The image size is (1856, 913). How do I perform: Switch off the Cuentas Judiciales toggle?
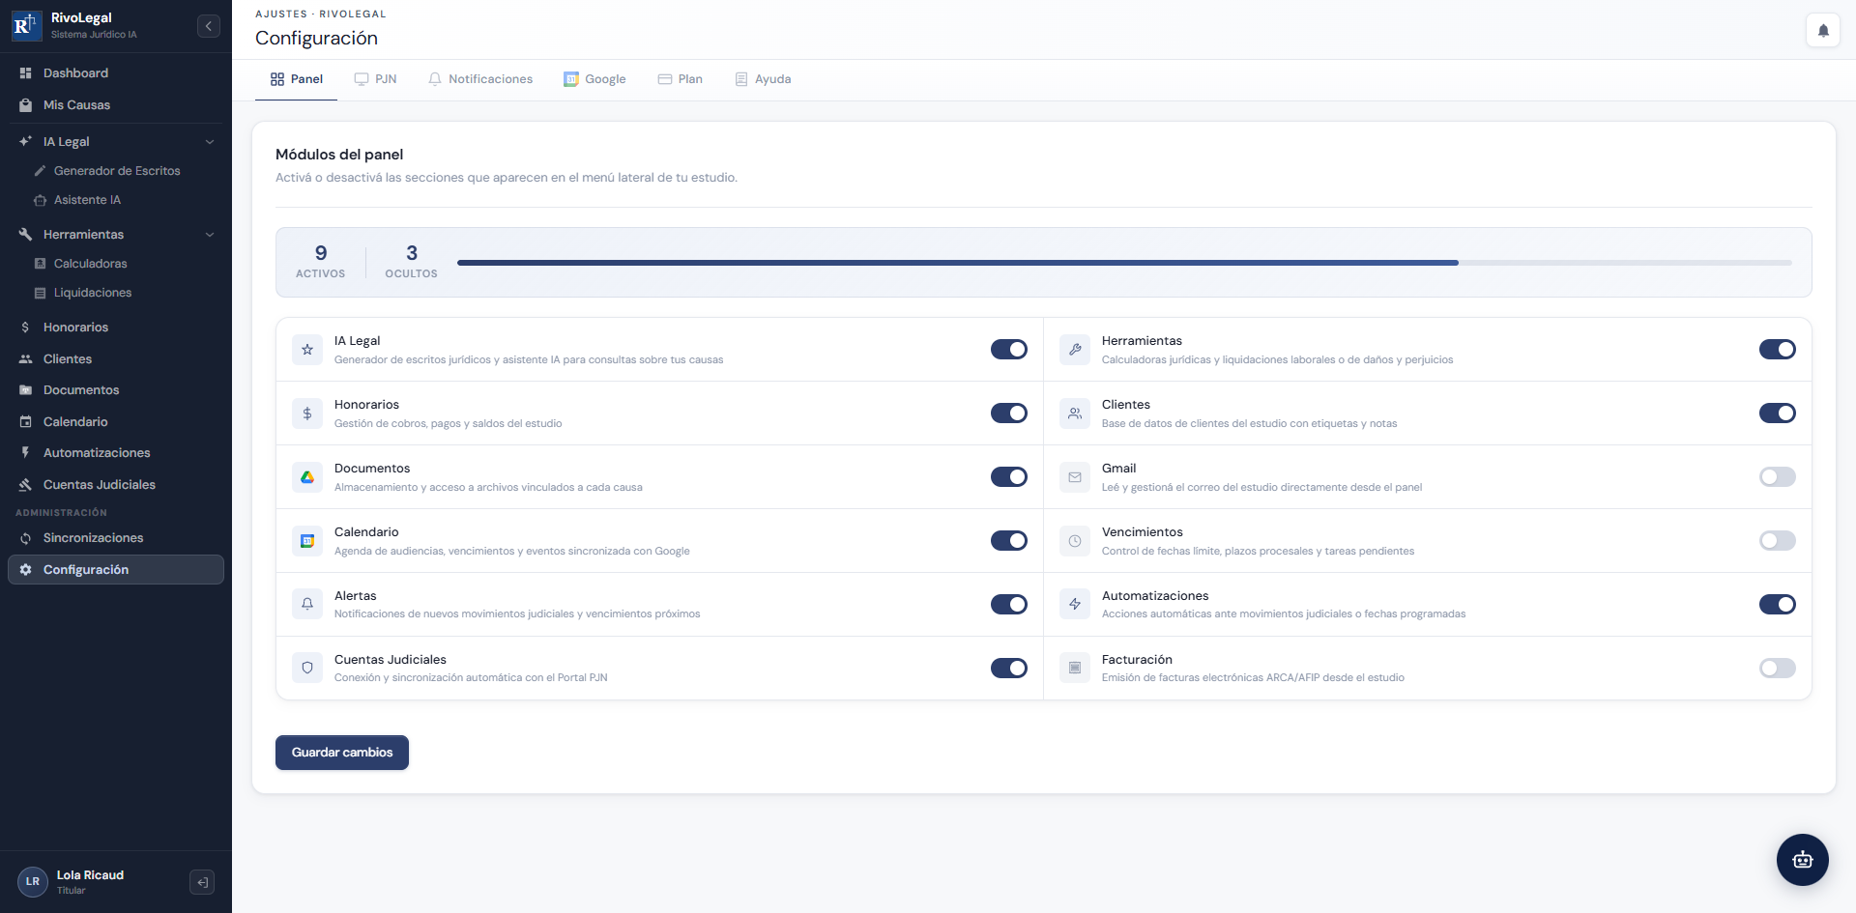(1009, 669)
